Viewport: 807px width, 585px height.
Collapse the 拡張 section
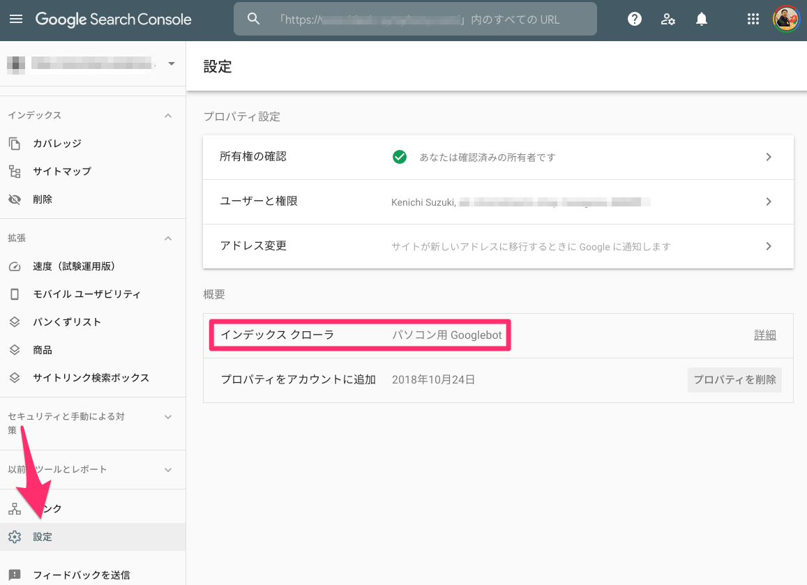[168, 238]
